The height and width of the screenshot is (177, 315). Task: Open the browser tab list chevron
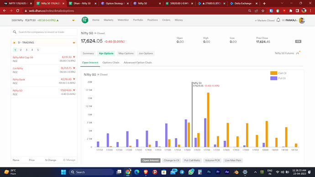(282, 3)
